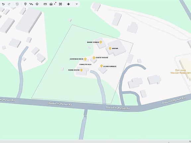Screen dimensions: 191x143
Task: Click the GUEST HOUSE yellow pin
Action: 94,58
